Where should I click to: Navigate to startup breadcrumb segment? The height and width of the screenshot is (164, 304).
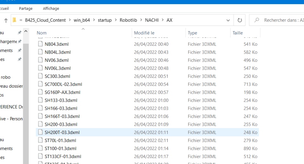[105, 20]
